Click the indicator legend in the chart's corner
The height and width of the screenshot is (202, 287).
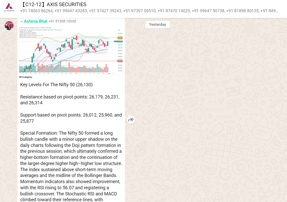[29, 33]
